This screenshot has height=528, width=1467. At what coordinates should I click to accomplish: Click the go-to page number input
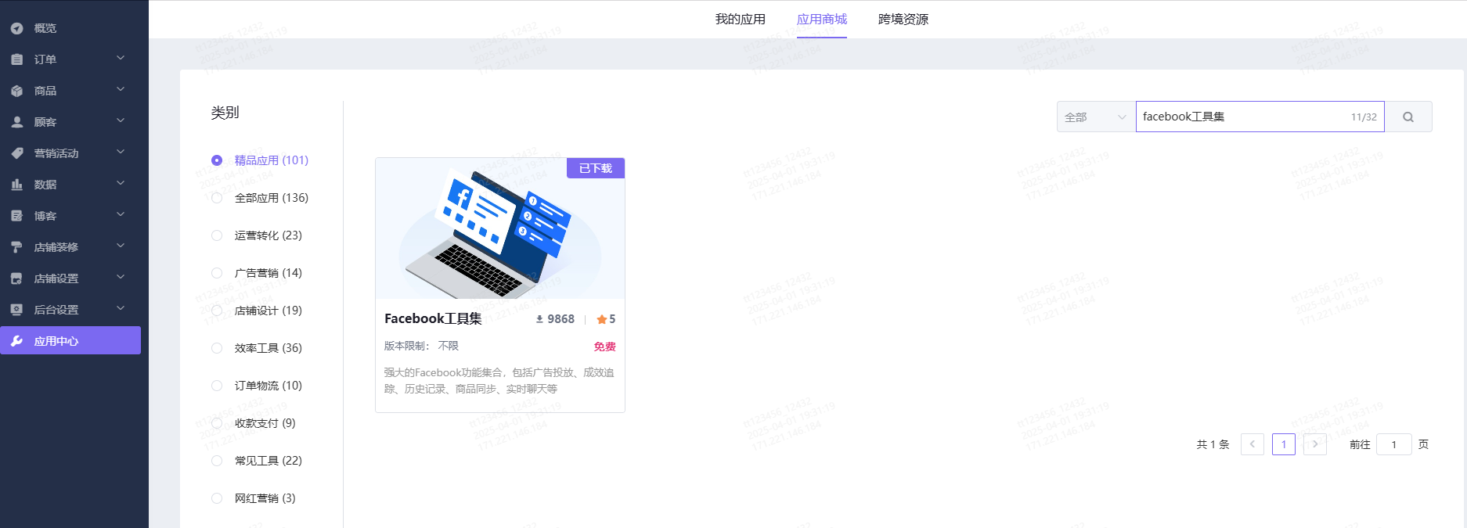click(1394, 444)
